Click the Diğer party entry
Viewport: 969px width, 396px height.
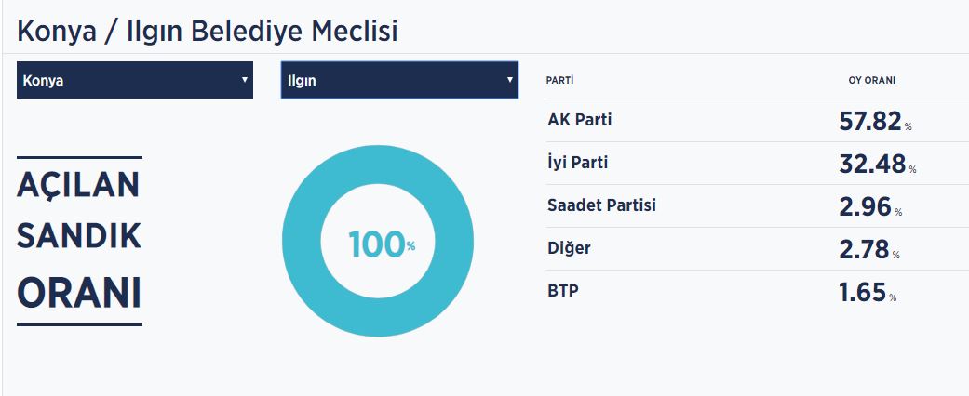569,248
